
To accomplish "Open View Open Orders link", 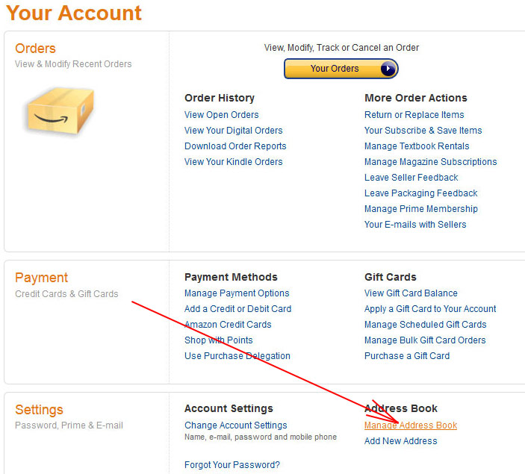I will [x=221, y=115].
